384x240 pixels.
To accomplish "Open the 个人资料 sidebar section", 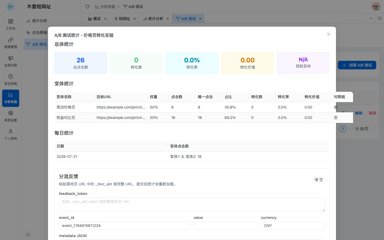I will click(11, 135).
